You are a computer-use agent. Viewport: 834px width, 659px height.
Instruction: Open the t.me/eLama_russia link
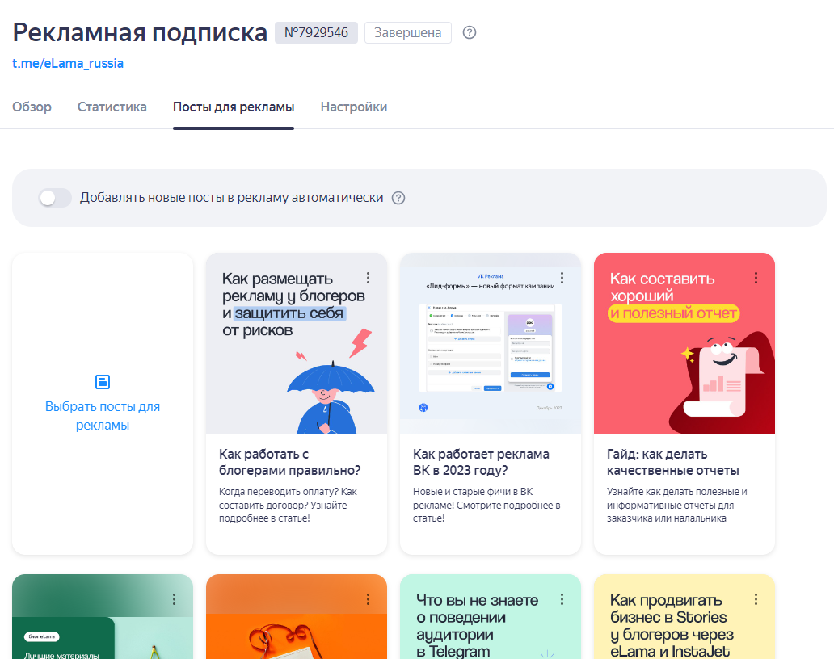68,63
